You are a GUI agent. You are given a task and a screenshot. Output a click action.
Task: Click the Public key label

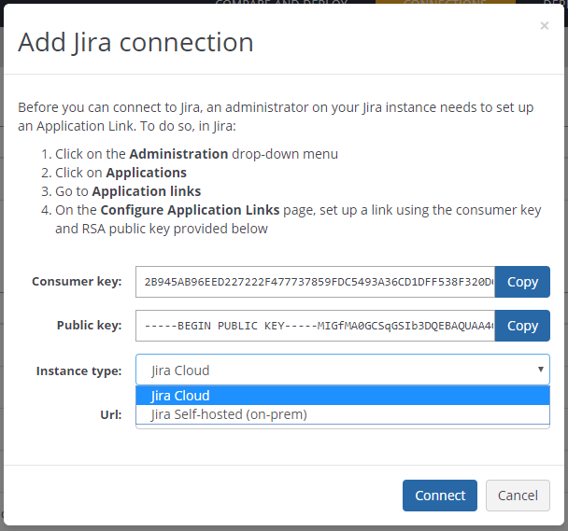[x=89, y=326]
